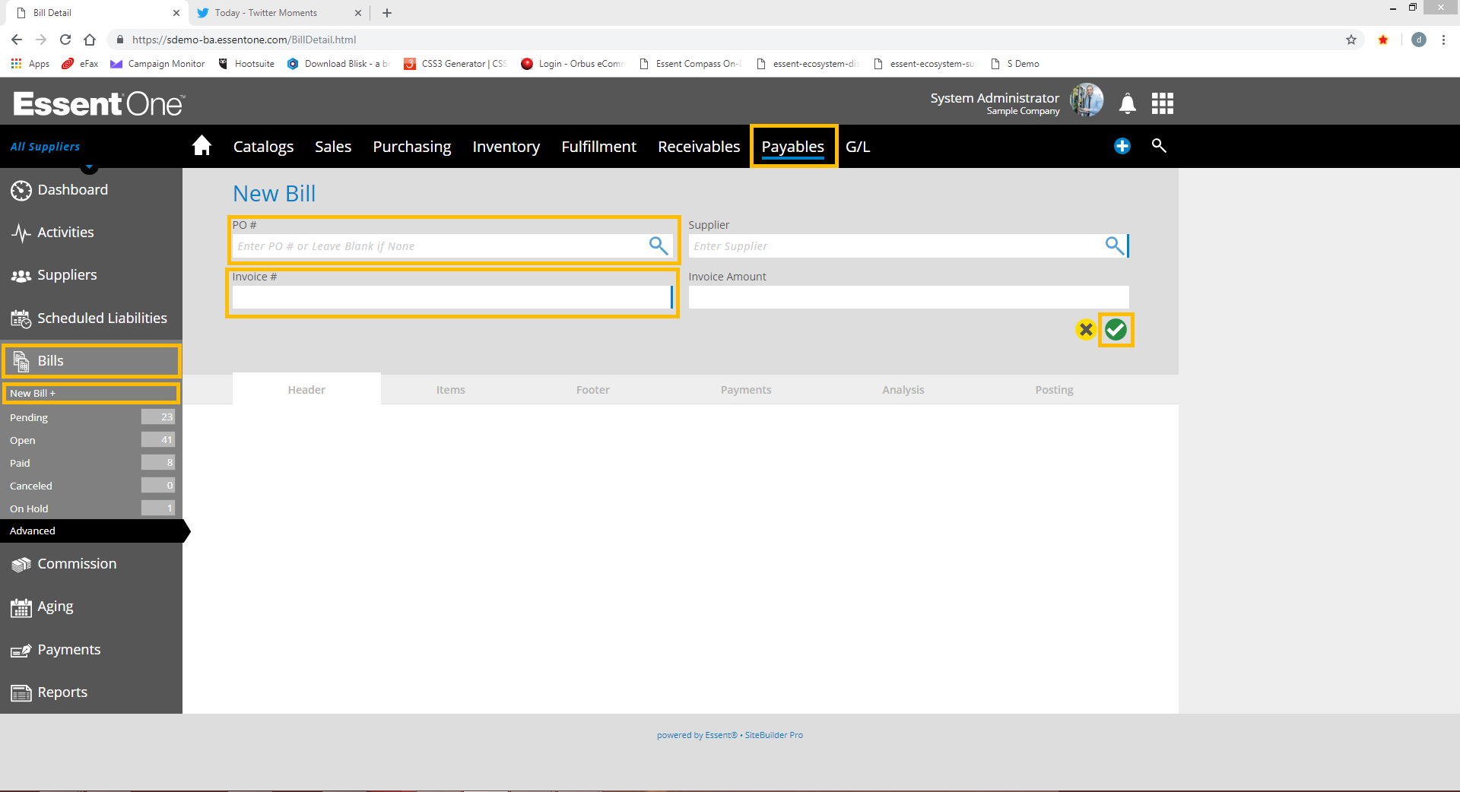Open Inventory menu
1460x792 pixels.
pyautogui.click(x=506, y=147)
